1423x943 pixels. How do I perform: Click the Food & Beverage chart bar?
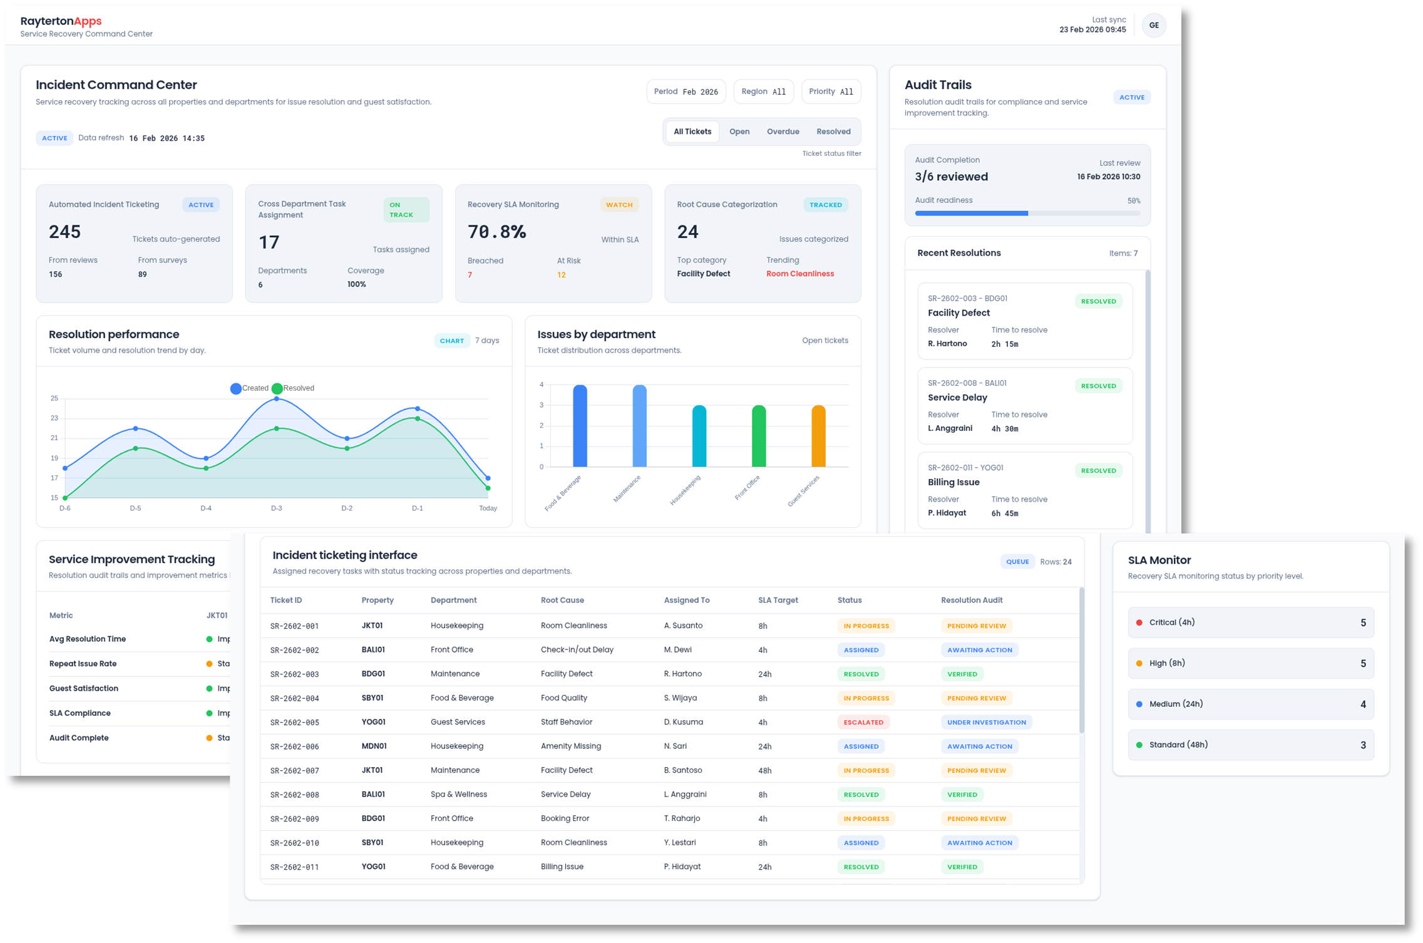tap(580, 426)
